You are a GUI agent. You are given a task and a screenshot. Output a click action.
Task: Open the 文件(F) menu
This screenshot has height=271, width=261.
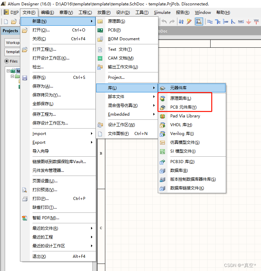tap(29, 13)
